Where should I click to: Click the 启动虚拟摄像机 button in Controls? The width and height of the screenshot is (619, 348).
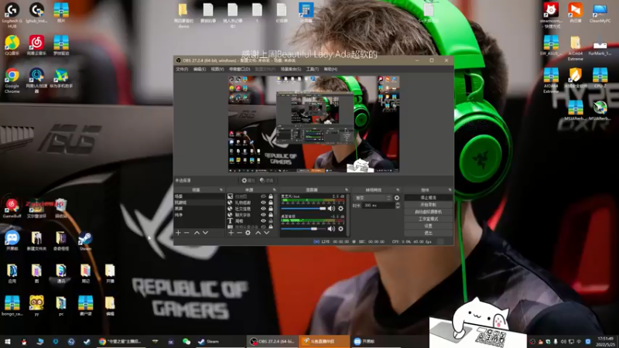pyautogui.click(x=429, y=212)
